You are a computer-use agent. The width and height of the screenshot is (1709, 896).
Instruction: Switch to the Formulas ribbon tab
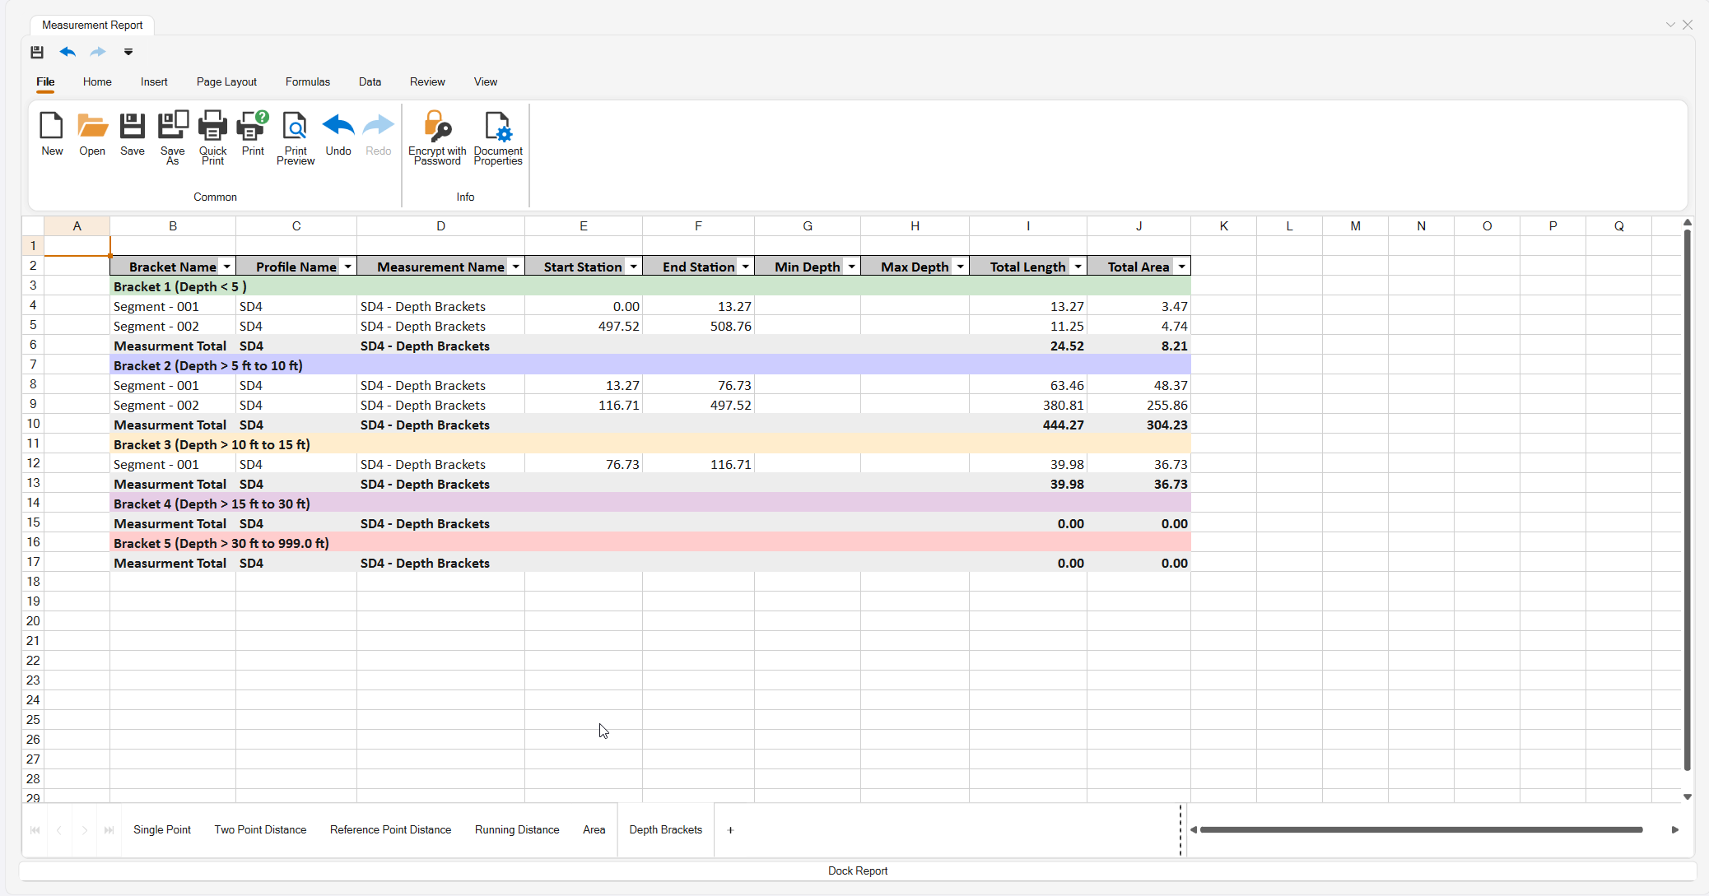307,81
